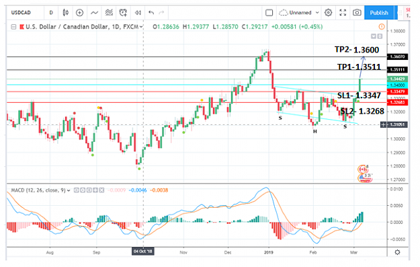Remove the MACD indicator with X icon
This screenshot has height=267, width=420.
point(101,190)
